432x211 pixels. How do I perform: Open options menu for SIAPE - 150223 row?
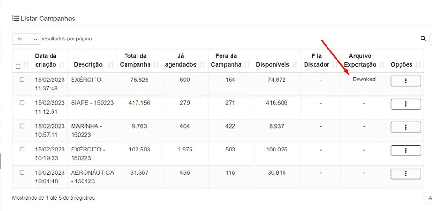(x=406, y=104)
